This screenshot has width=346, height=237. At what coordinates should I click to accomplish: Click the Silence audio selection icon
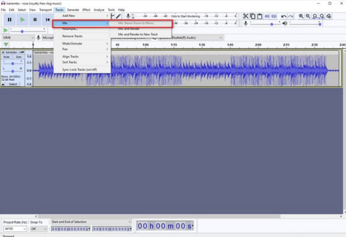pyautogui.click(x=274, y=16)
